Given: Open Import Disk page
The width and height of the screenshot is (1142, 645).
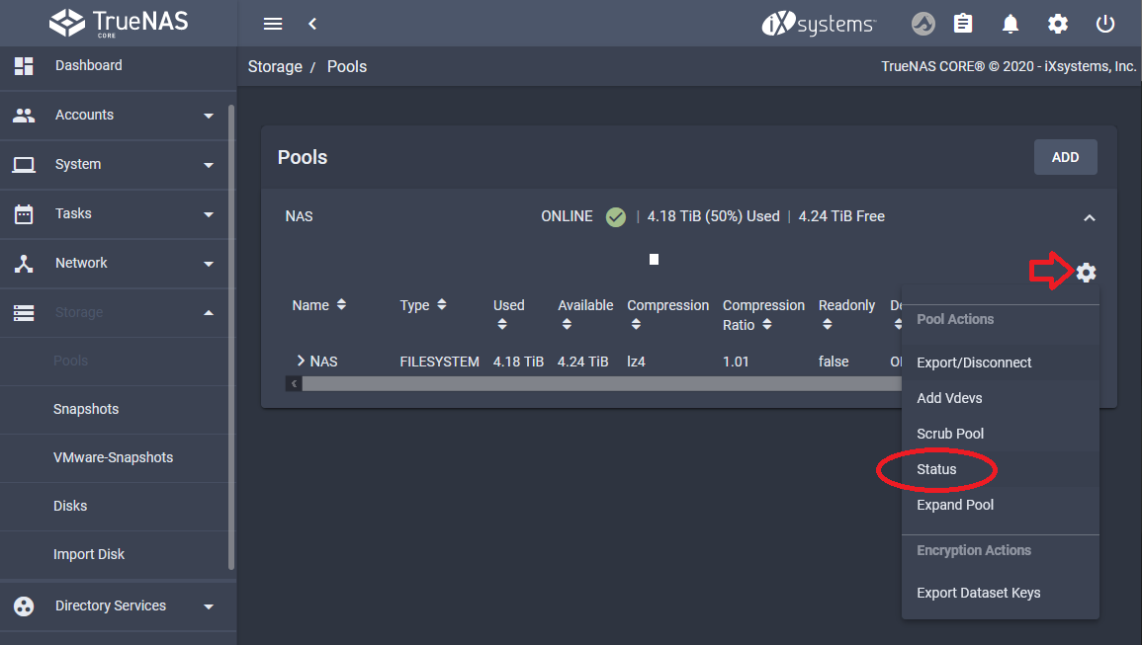Looking at the screenshot, I should pos(89,555).
